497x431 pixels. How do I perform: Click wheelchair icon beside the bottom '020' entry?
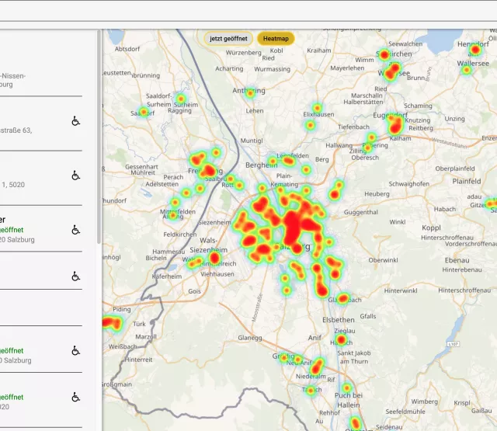pyautogui.click(x=76, y=397)
